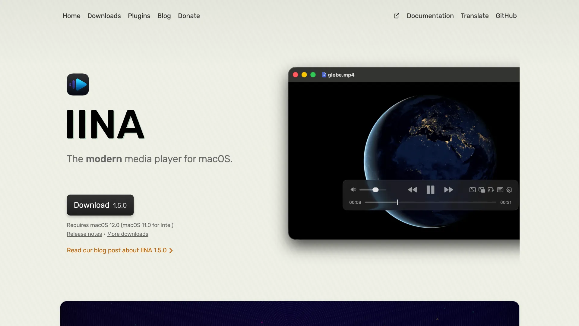Open the Home menu item

pos(71,16)
